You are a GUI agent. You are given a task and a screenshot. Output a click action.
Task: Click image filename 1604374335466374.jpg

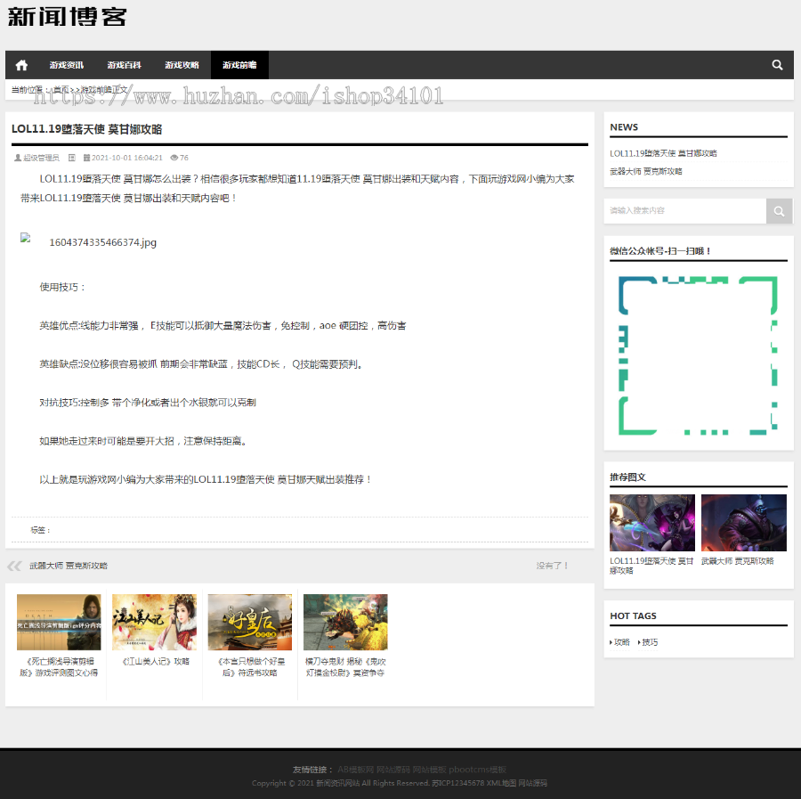102,242
